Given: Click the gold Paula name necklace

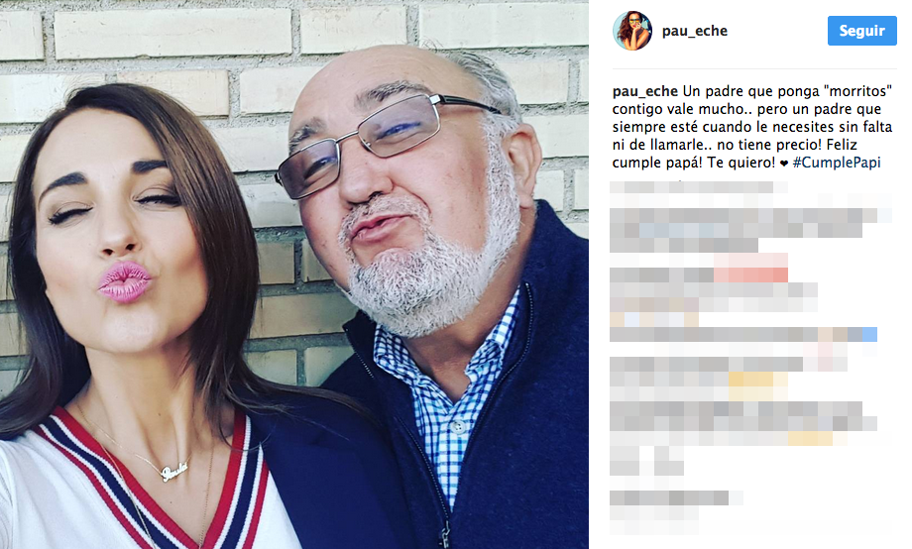Looking at the screenshot, I should [x=174, y=471].
